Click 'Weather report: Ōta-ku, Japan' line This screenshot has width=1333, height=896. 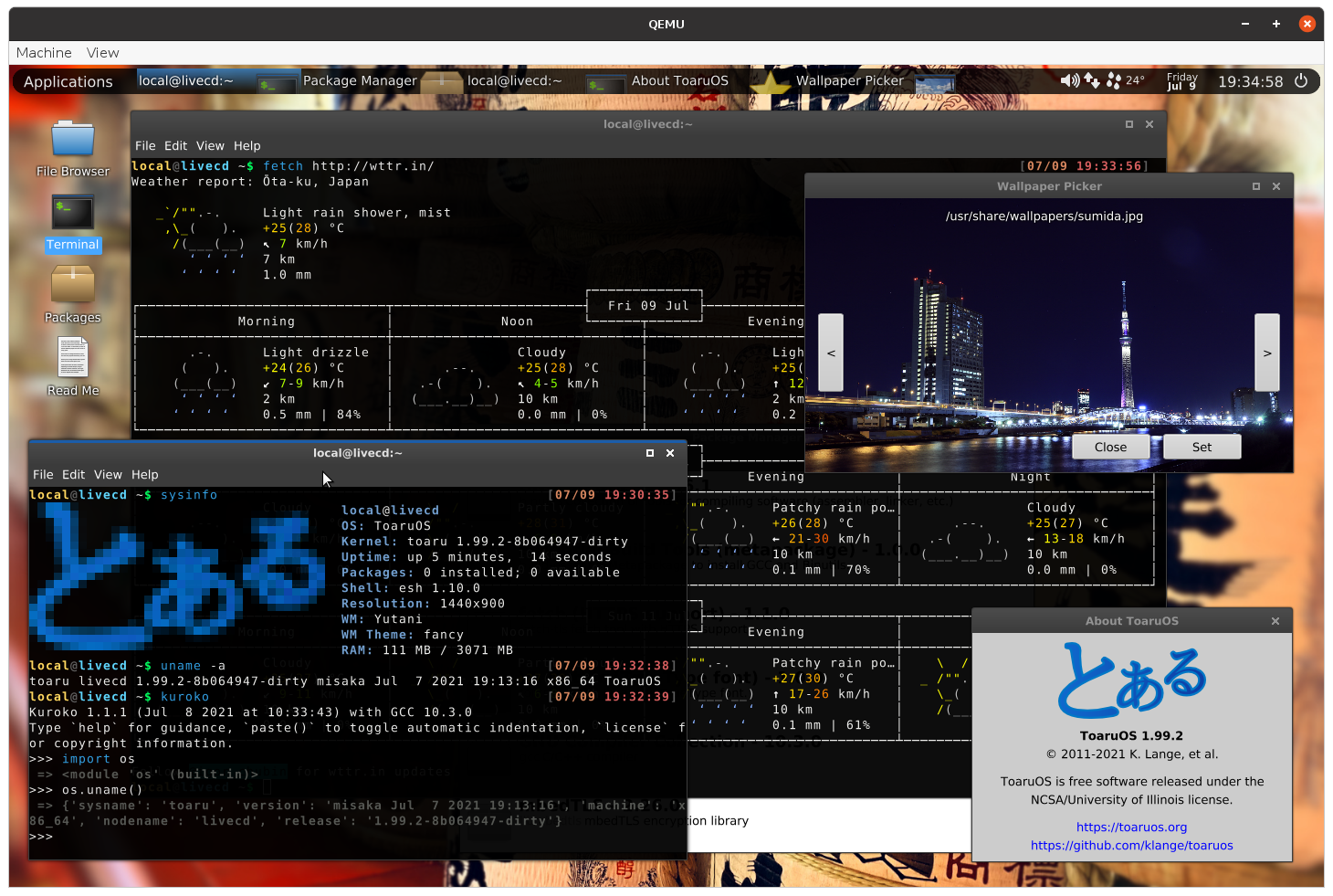click(x=250, y=182)
